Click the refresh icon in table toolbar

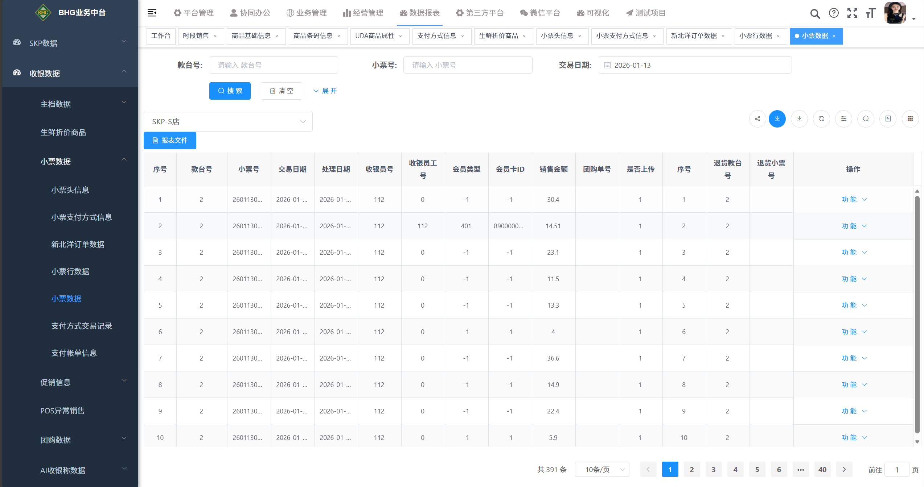[x=821, y=119]
